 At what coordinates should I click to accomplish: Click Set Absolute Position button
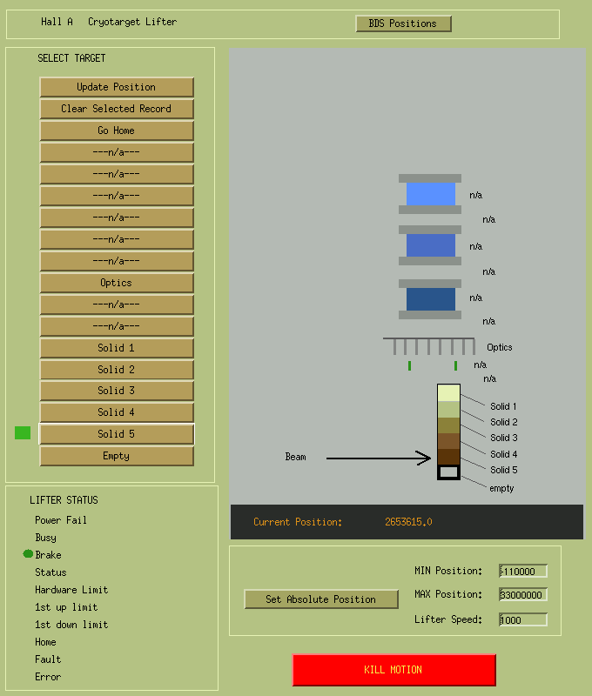(321, 599)
